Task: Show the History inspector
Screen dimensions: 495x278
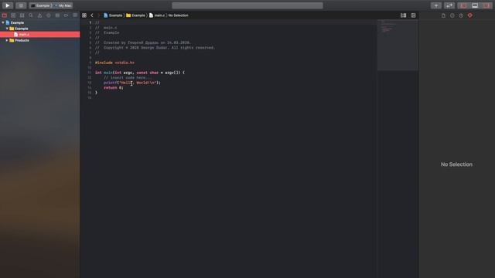Action: pyautogui.click(x=452, y=15)
